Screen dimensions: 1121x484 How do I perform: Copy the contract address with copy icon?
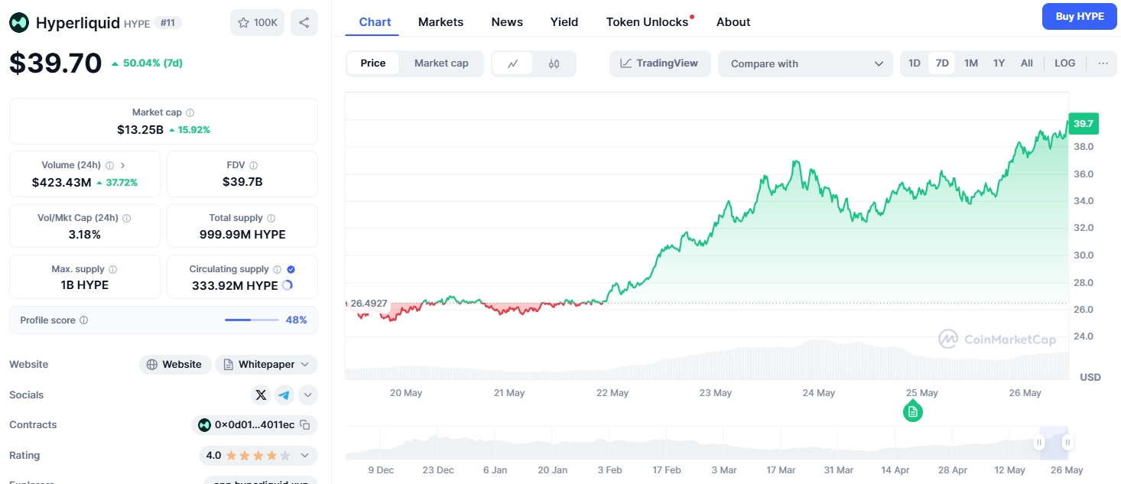[304, 424]
